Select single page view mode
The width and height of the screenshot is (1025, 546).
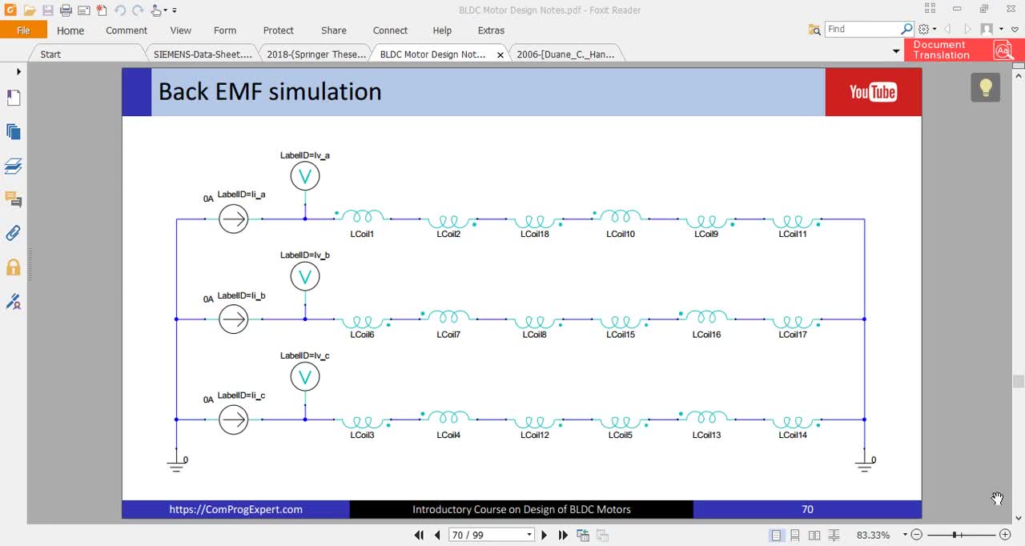776,535
